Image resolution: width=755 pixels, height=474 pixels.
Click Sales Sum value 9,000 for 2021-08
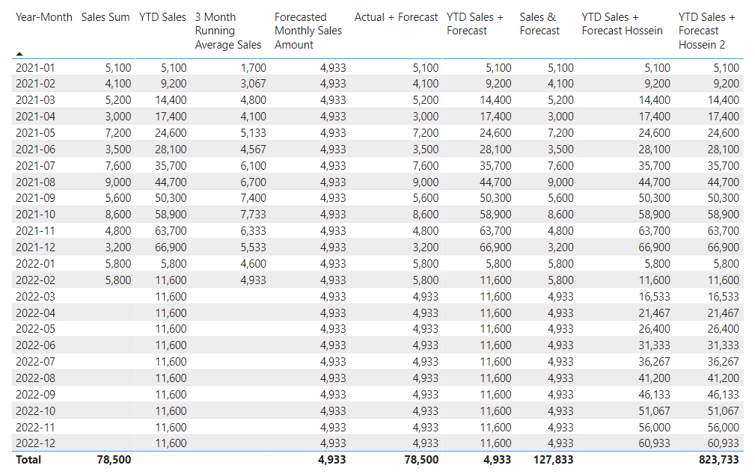[x=118, y=182]
